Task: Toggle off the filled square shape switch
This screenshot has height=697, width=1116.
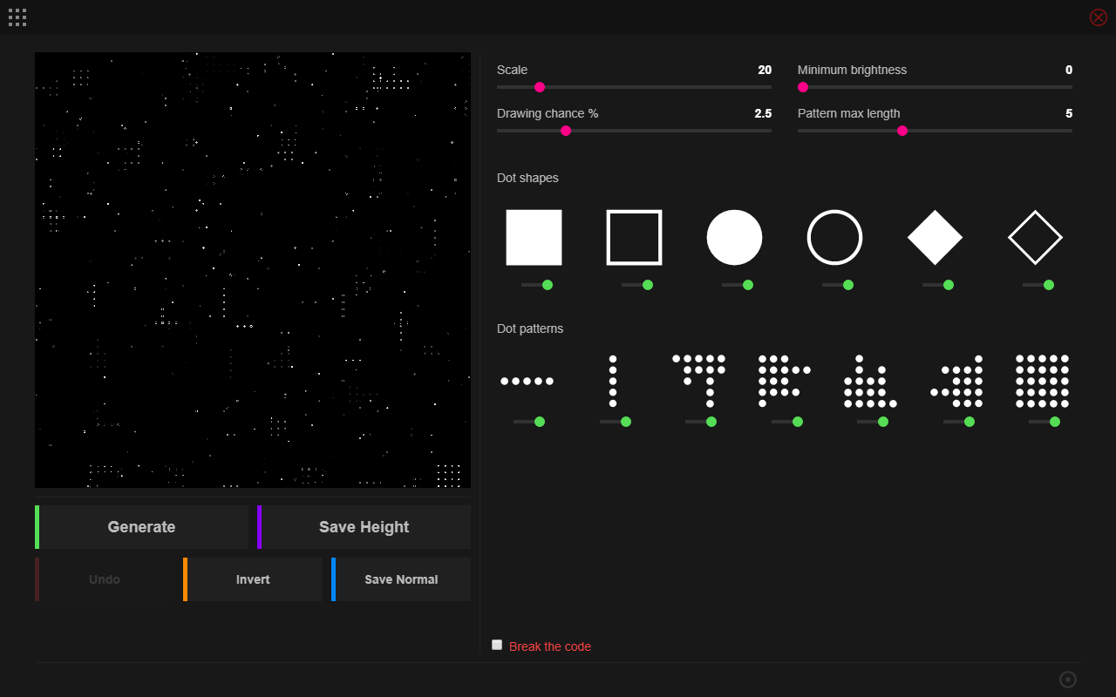Action: click(537, 285)
